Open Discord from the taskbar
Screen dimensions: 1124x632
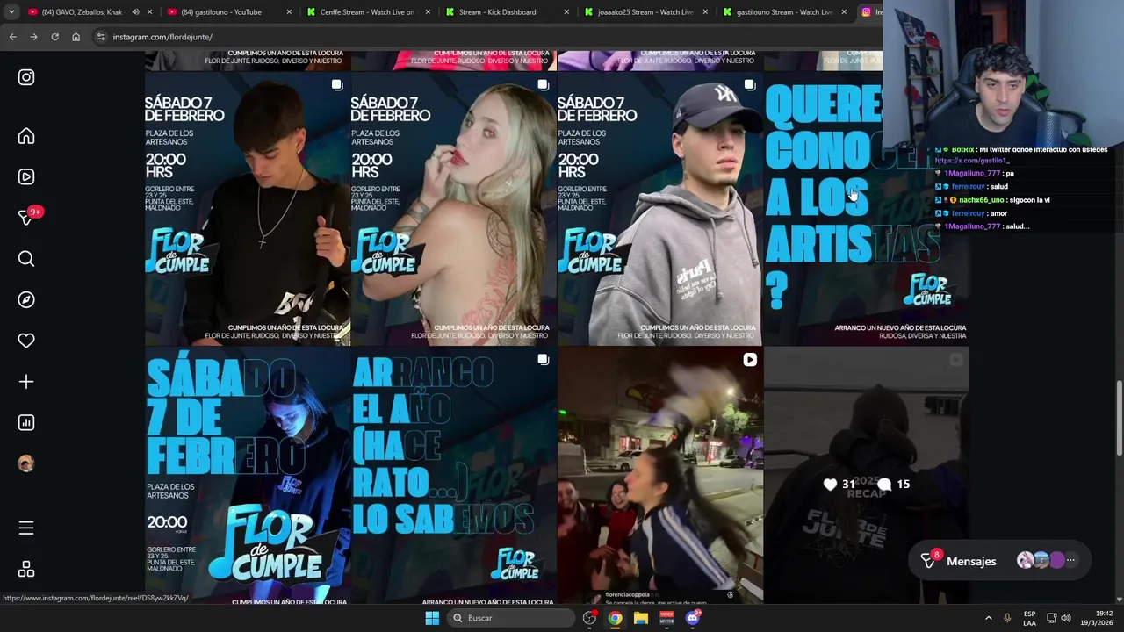[x=692, y=618]
